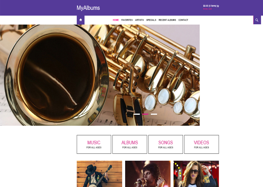
Task: Click the purple home icon button
Action: click(x=80, y=20)
